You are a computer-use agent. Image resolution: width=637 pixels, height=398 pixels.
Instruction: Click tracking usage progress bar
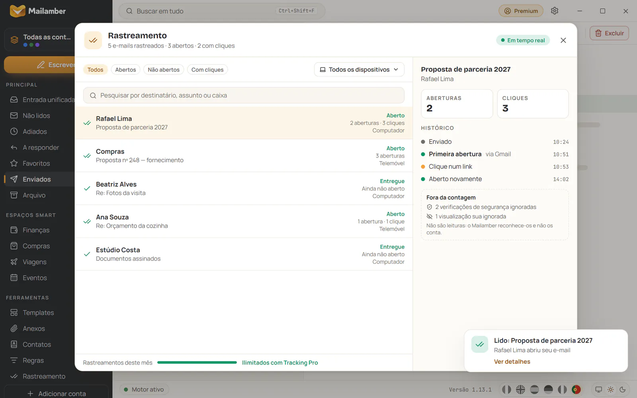(x=197, y=363)
